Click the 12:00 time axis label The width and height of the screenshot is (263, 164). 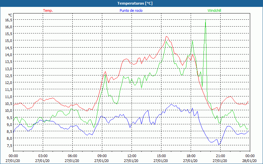click(132, 156)
